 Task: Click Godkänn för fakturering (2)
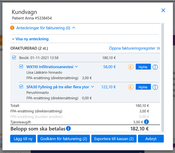pyautogui.click(x=64, y=139)
